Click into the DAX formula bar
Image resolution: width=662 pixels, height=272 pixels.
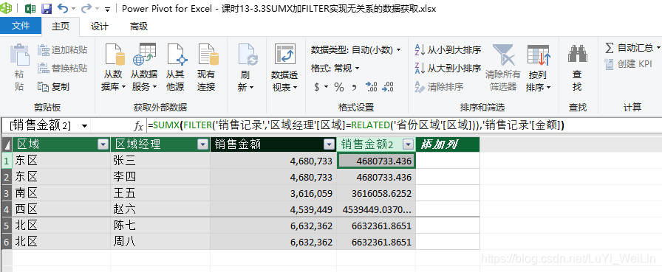click(x=403, y=125)
